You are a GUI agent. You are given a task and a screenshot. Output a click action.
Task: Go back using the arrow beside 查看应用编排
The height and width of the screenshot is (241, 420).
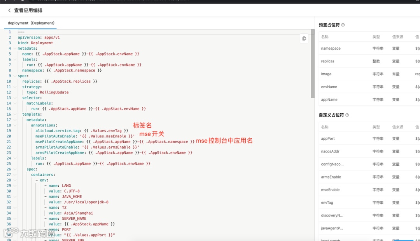[x=9, y=10]
